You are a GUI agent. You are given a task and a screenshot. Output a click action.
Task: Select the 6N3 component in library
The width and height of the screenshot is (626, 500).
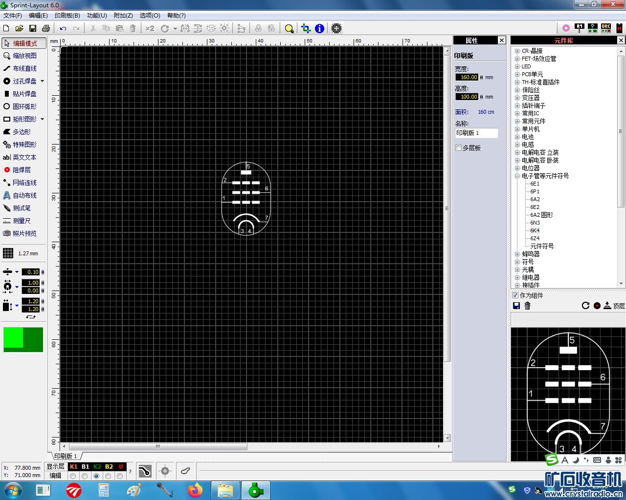pyautogui.click(x=535, y=223)
